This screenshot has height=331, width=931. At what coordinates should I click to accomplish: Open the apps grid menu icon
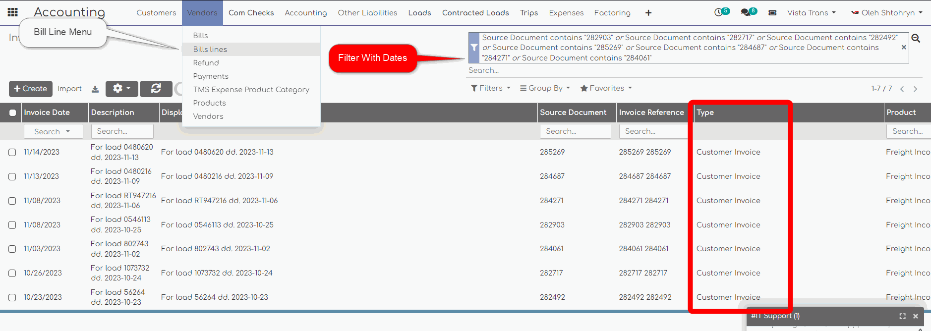coord(13,12)
